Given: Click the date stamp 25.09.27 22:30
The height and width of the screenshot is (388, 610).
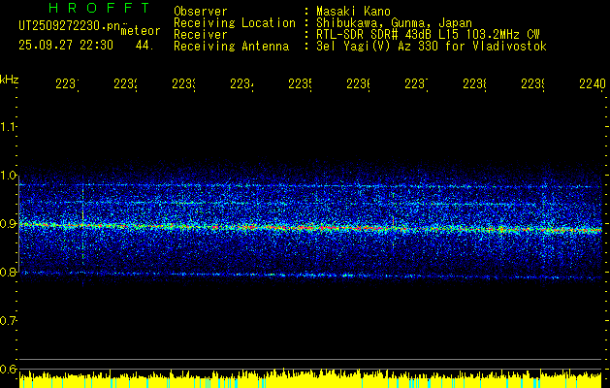Looking at the screenshot, I should pos(66,46).
